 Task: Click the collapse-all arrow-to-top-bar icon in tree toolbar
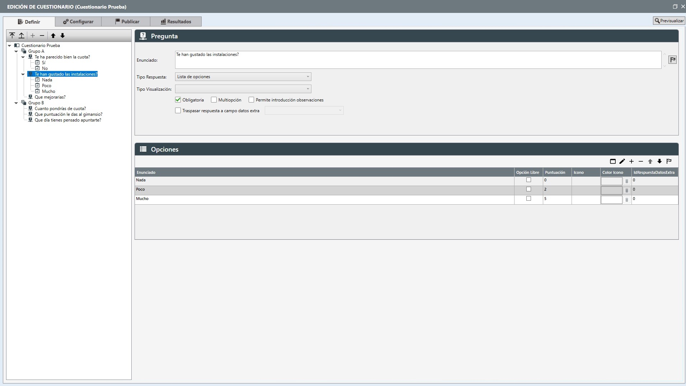pyautogui.click(x=12, y=35)
